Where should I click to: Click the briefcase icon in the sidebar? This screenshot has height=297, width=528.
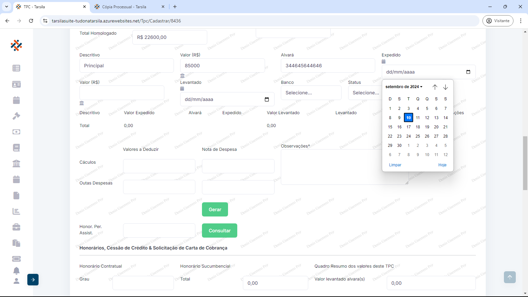pyautogui.click(x=16, y=227)
